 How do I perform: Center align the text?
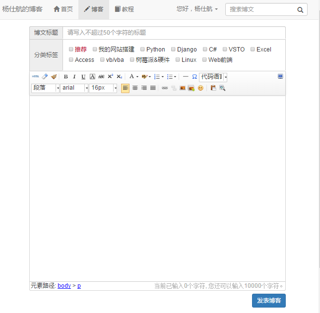(x=135, y=88)
